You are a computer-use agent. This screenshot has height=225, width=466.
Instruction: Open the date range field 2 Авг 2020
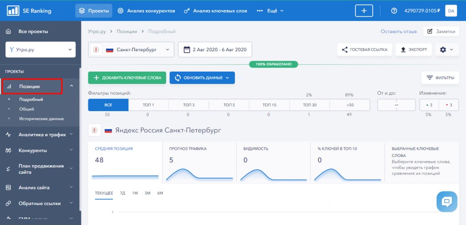coord(215,49)
